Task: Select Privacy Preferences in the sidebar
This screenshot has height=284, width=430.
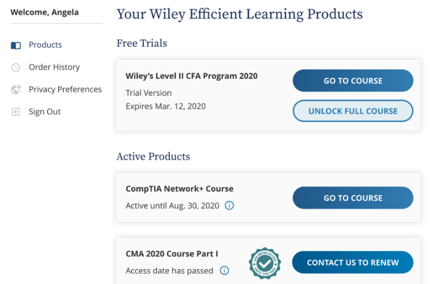Action: click(x=65, y=89)
